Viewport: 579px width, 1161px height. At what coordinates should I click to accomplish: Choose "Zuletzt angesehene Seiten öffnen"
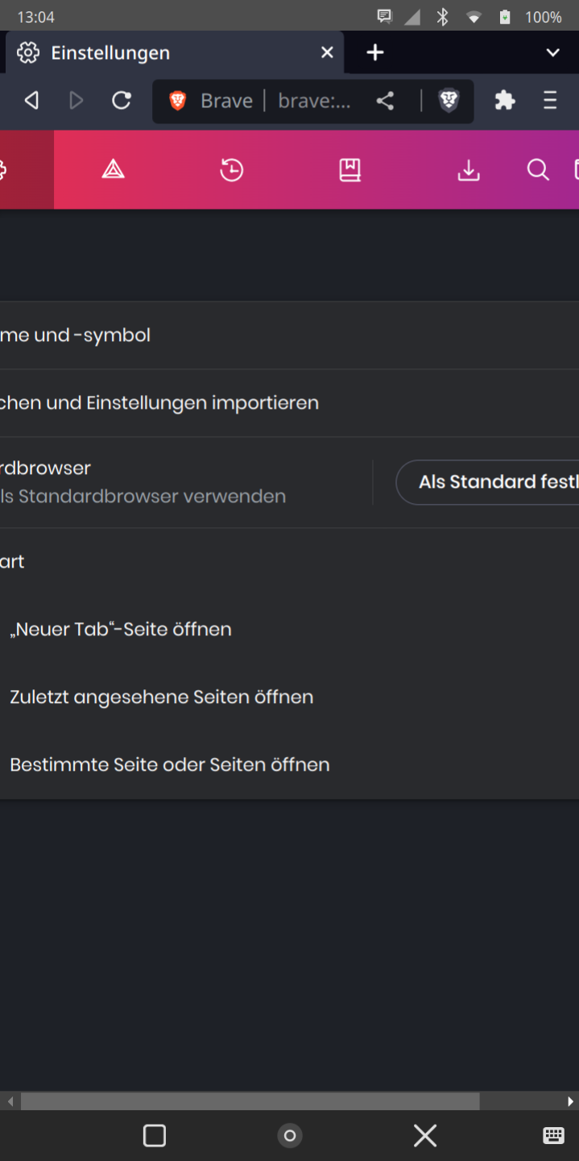tap(161, 697)
